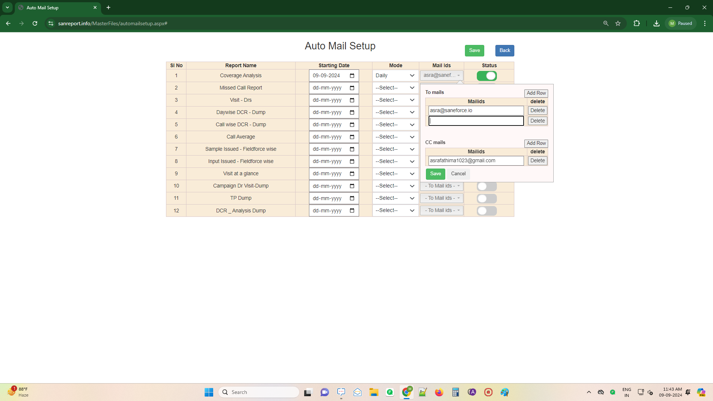713x401 pixels.
Task: Switch to Auto Mail Setup tab
Action: (56, 7)
